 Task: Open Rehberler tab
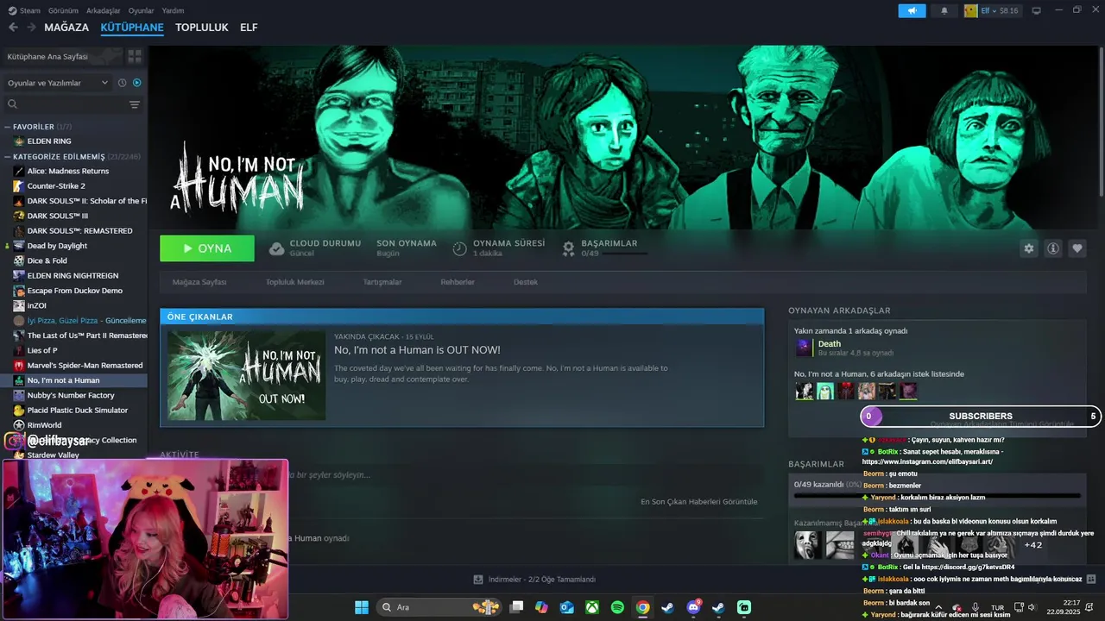coord(458,282)
